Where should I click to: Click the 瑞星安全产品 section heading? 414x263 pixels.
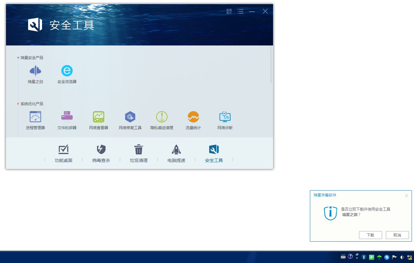coord(32,58)
